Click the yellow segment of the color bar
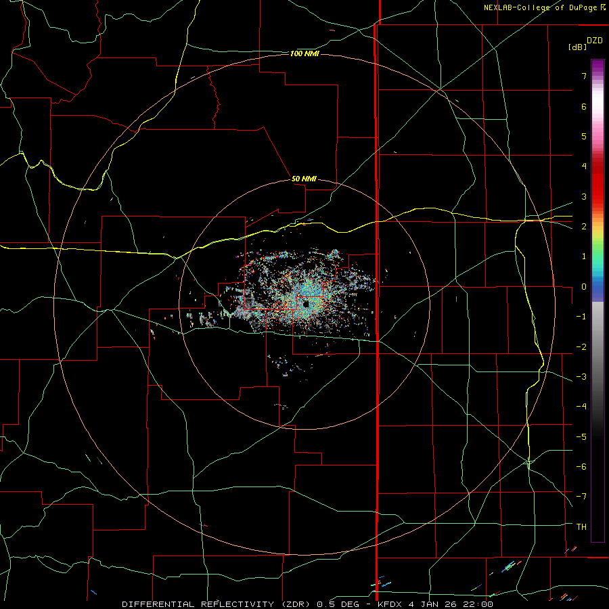 coord(597,231)
